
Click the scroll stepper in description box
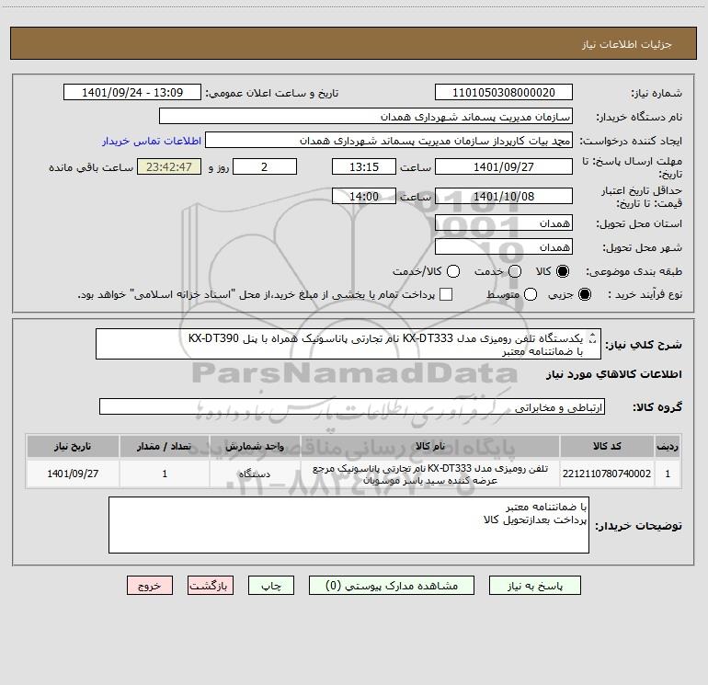coord(593,337)
